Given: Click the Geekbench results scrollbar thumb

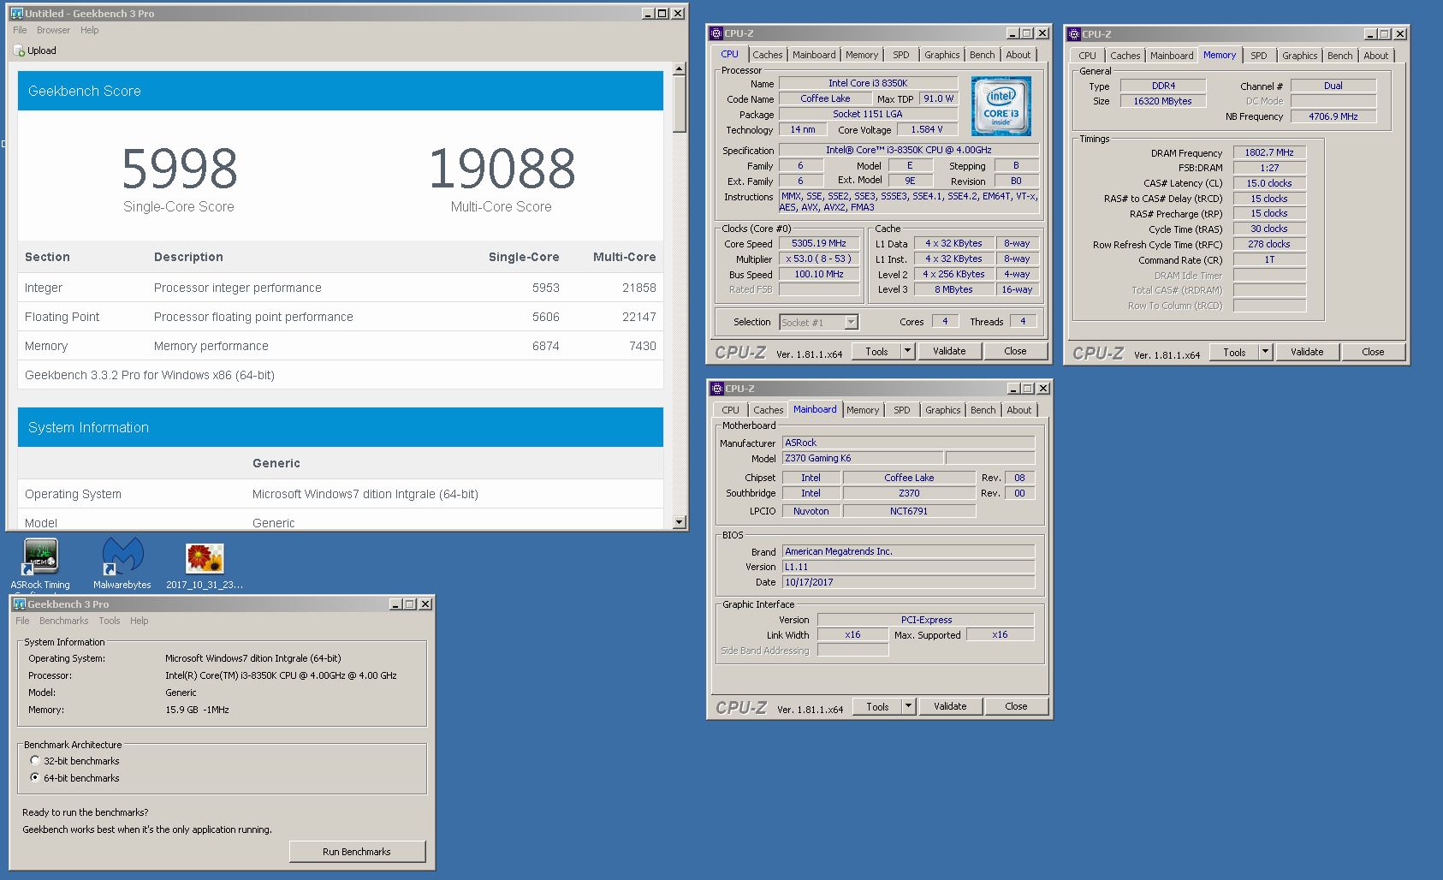Looking at the screenshot, I should 680,104.
